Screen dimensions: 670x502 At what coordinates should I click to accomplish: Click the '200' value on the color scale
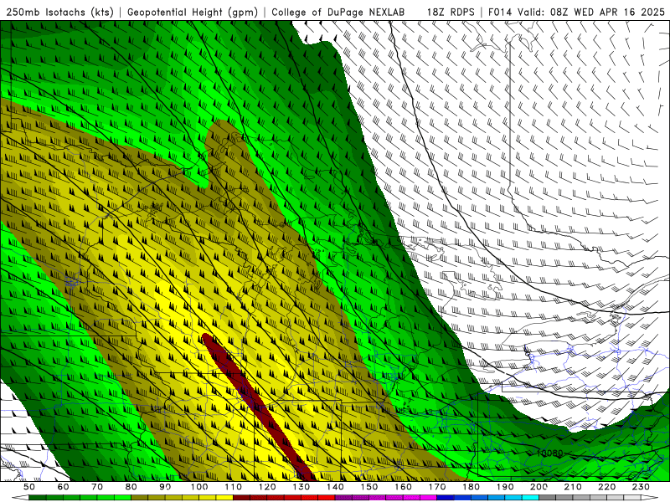(539, 487)
